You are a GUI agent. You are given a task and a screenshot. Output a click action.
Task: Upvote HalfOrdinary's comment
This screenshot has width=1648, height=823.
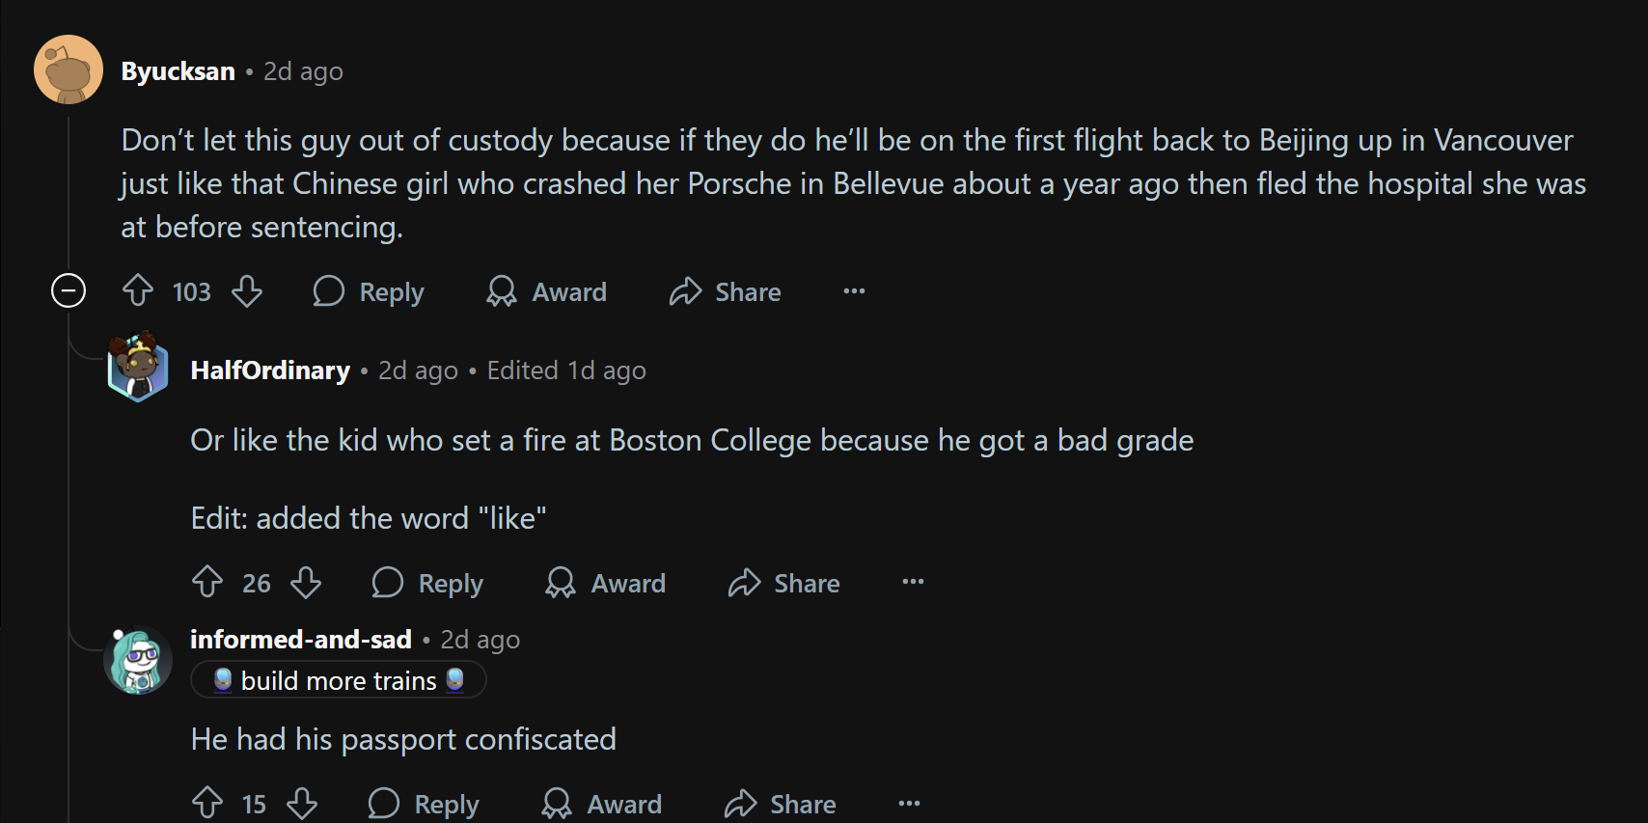pyautogui.click(x=207, y=583)
